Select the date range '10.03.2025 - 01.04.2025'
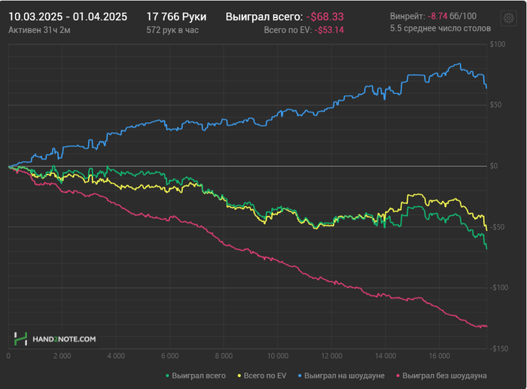 [68, 17]
